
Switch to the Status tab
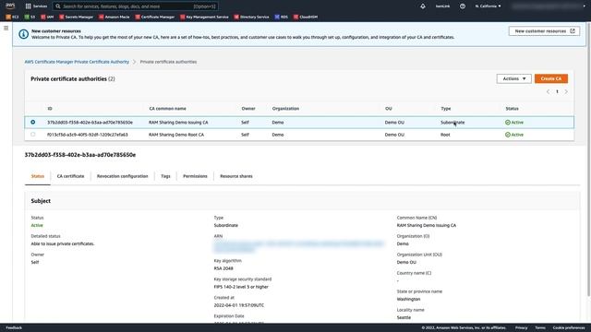[38, 176]
